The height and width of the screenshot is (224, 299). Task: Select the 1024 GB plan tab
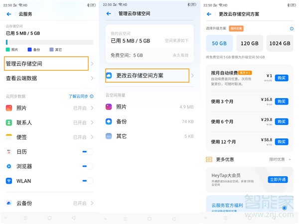280,43
